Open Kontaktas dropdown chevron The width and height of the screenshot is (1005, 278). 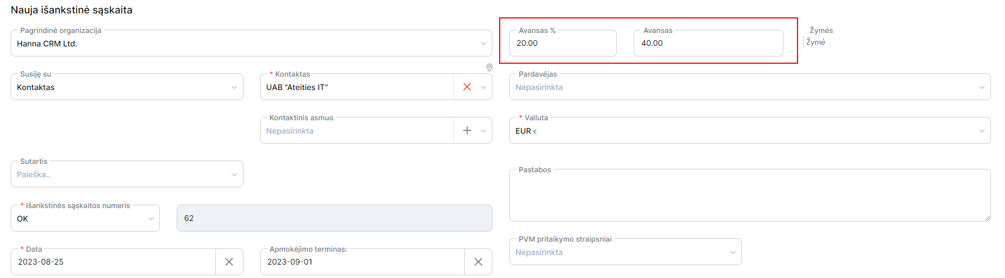pos(483,87)
